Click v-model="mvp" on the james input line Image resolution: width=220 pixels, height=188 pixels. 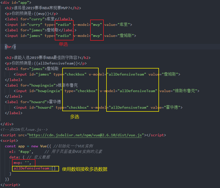(x=88, y=36)
